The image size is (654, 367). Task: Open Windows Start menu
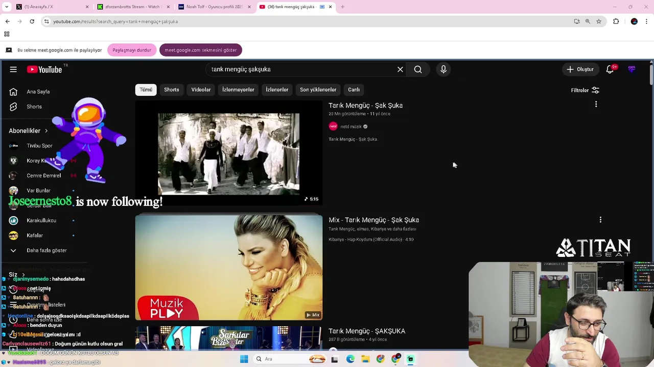pos(244,359)
